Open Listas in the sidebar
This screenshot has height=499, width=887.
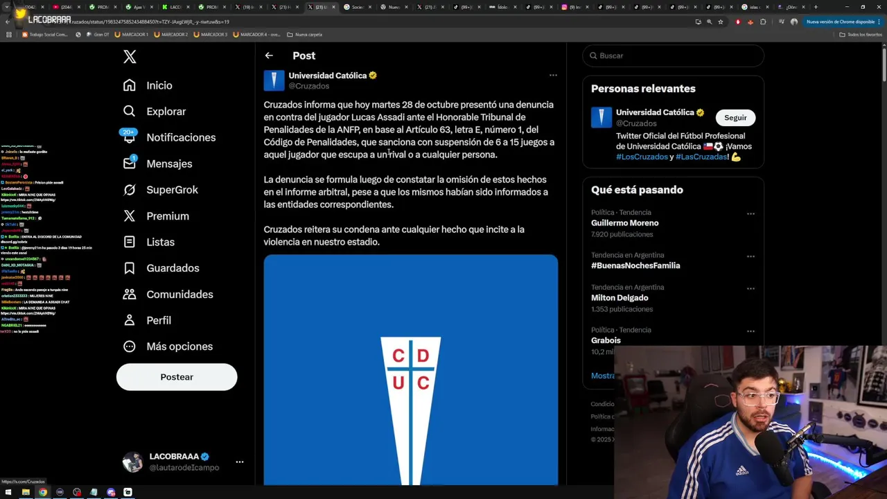click(149, 242)
